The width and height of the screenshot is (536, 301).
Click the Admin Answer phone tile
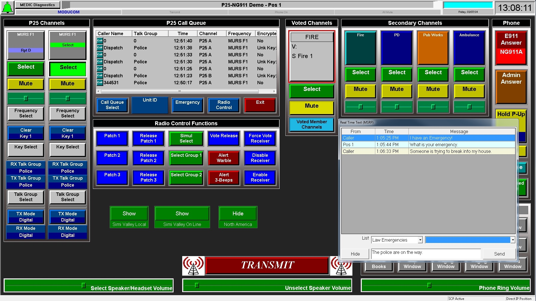(511, 86)
